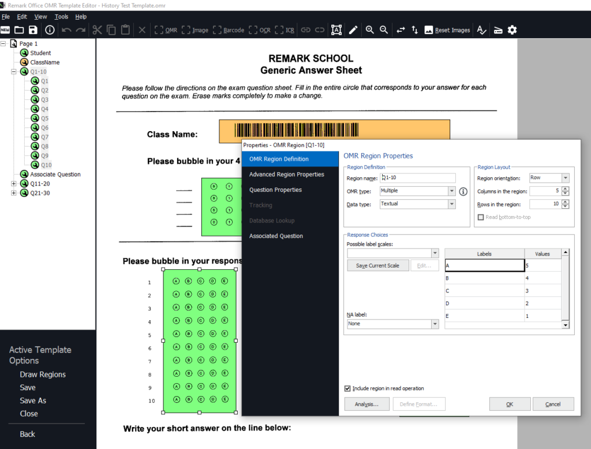
Task: Open the Data type dropdown
Action: point(451,204)
